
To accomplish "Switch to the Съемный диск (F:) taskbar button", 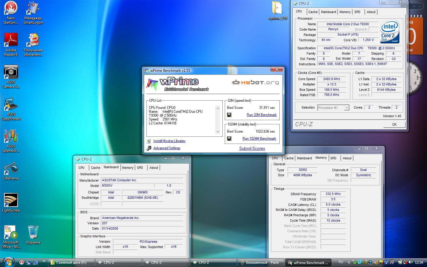I will [x=71, y=263].
